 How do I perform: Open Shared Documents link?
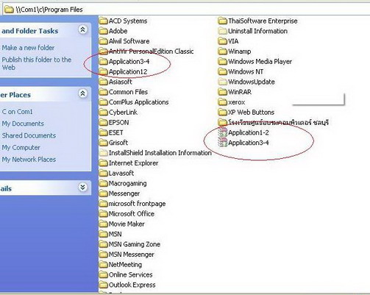tap(29, 135)
